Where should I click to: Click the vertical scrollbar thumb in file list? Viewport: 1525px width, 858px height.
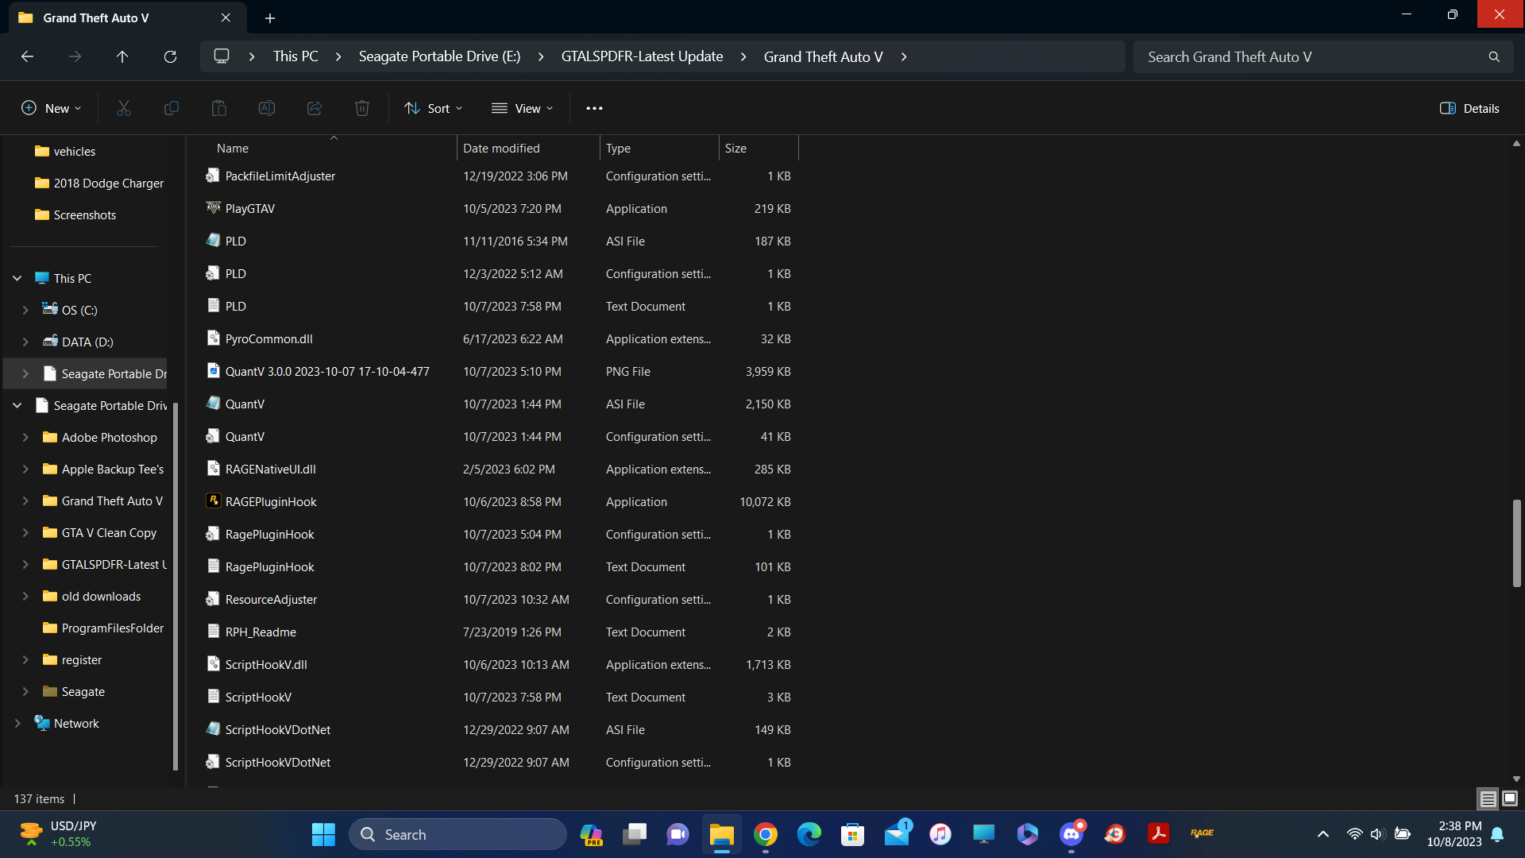coord(1516,543)
